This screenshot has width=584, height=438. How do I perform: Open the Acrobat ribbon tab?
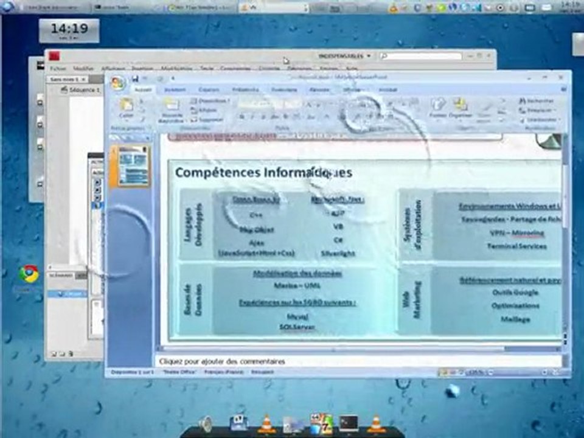[x=388, y=90]
